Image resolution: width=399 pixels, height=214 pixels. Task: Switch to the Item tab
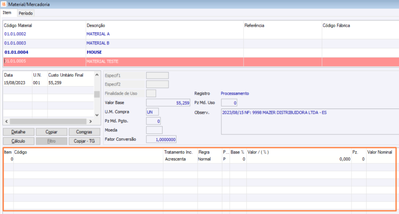[7, 13]
